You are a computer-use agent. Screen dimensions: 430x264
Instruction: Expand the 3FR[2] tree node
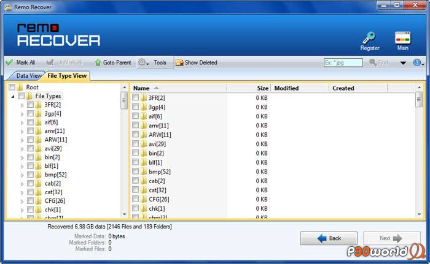tap(22, 105)
